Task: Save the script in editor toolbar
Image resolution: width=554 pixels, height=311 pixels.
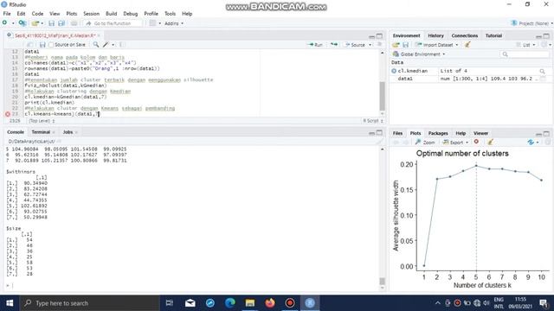Action: tap(42, 45)
